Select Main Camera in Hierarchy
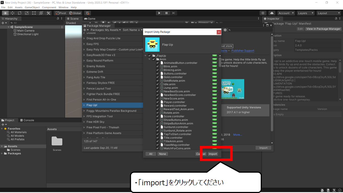 (26, 31)
